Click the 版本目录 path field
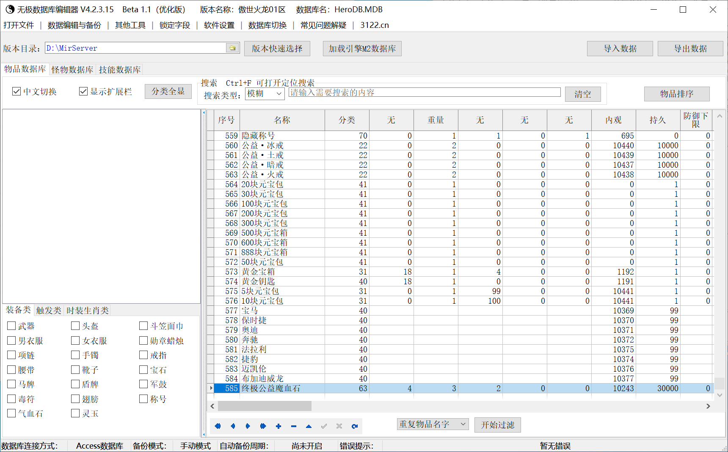 click(135, 48)
